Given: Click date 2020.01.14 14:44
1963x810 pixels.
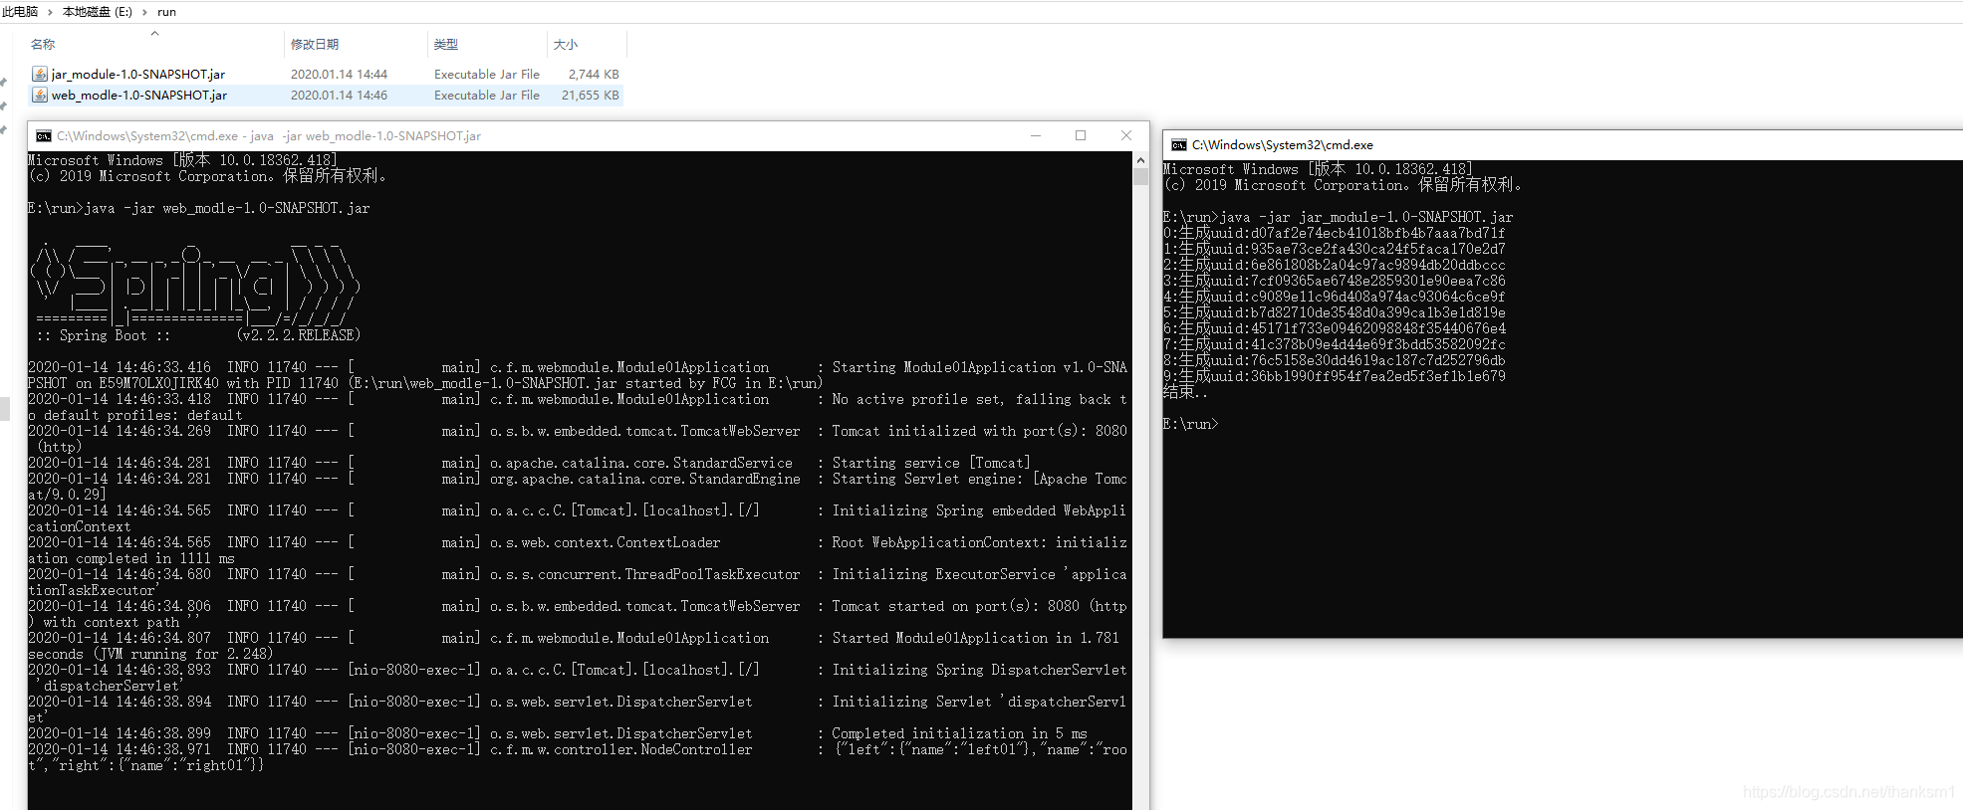Looking at the screenshot, I should pyautogui.click(x=339, y=75).
